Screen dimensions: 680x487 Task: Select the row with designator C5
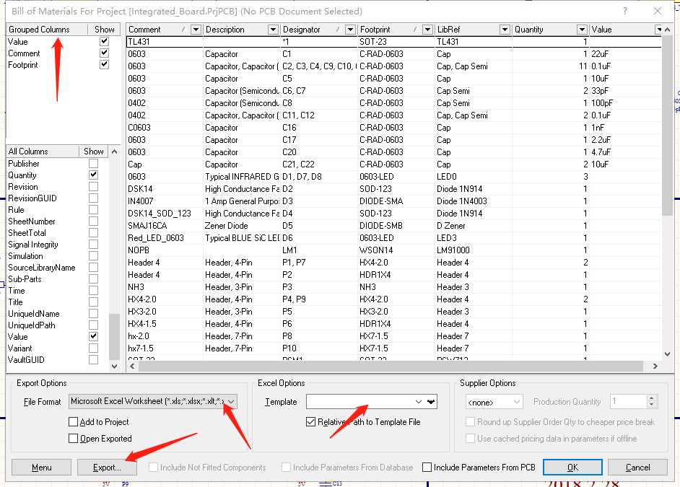[x=319, y=79]
